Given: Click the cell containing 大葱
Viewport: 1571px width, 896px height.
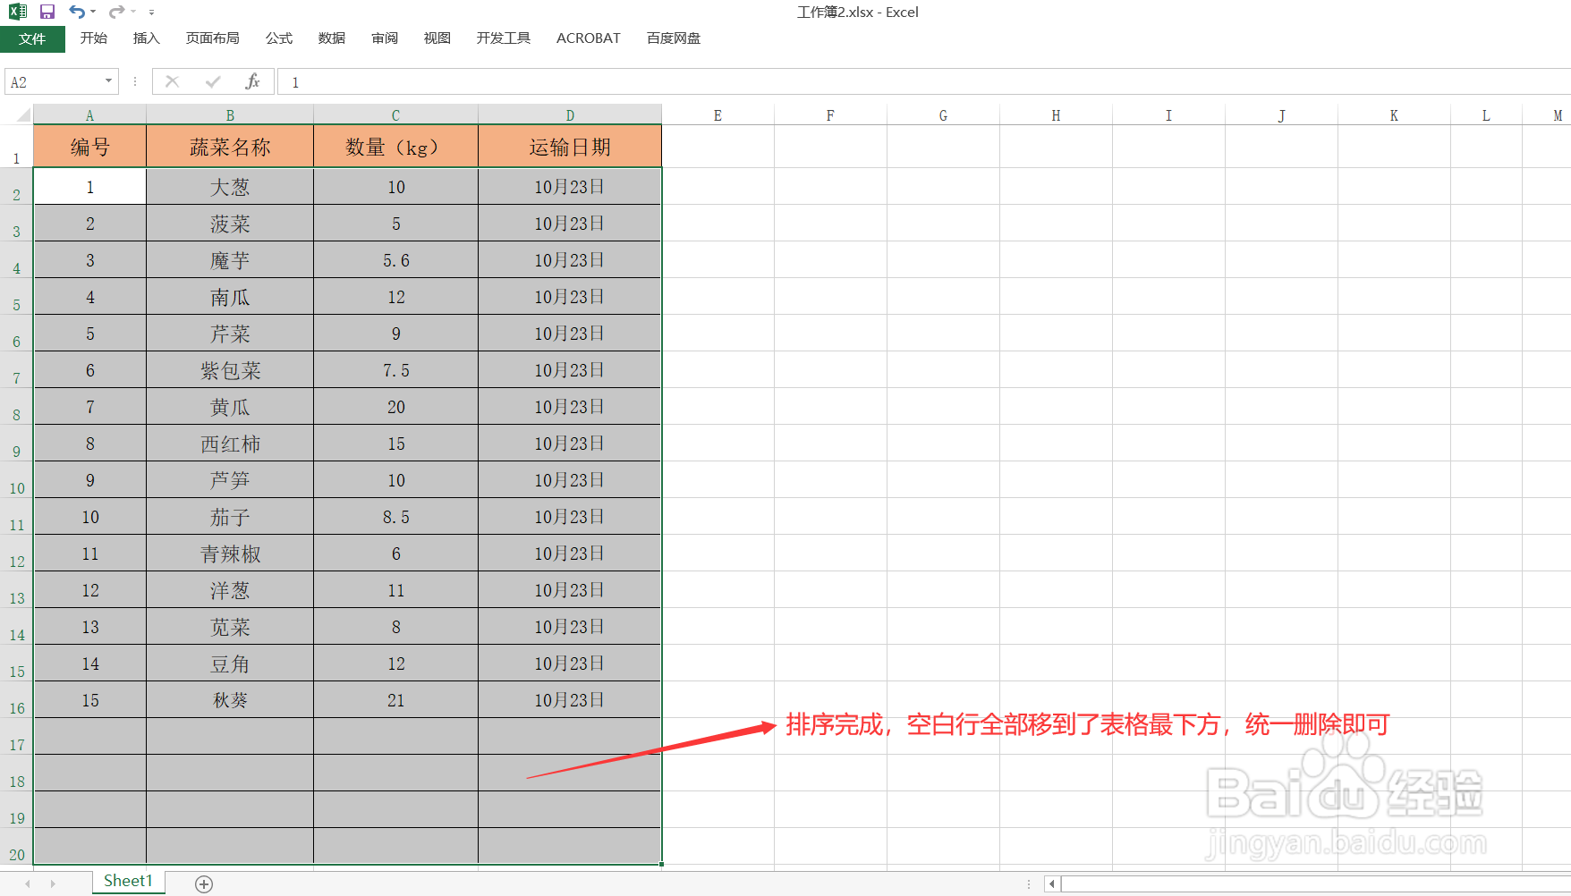Looking at the screenshot, I should [x=230, y=187].
